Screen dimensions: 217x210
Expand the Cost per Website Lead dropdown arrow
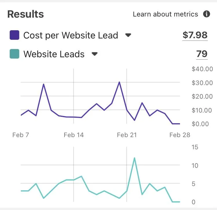pyautogui.click(x=128, y=35)
